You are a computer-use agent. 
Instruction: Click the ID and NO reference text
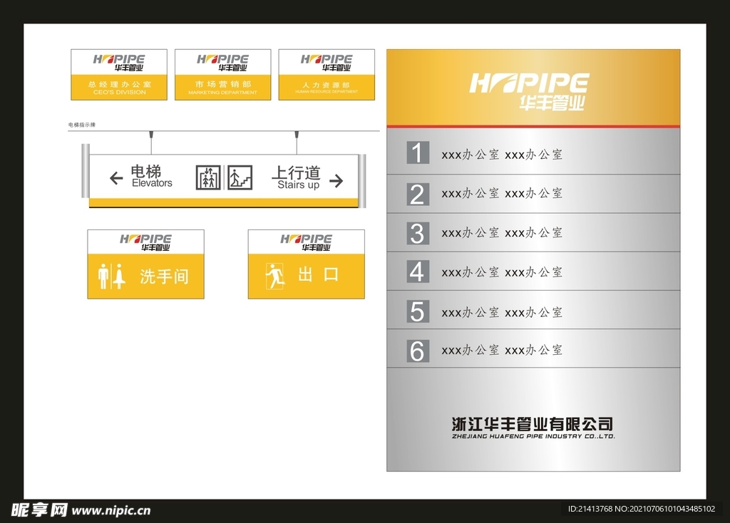[x=642, y=509]
